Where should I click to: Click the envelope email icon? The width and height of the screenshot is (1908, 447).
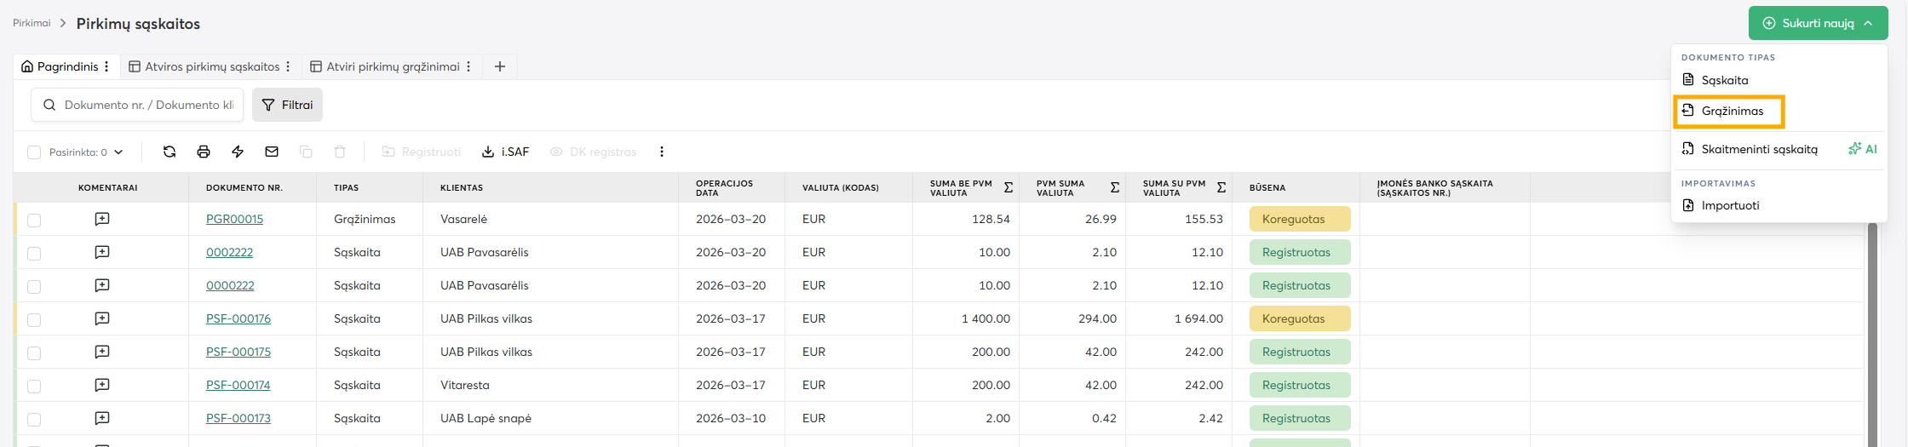point(272,152)
